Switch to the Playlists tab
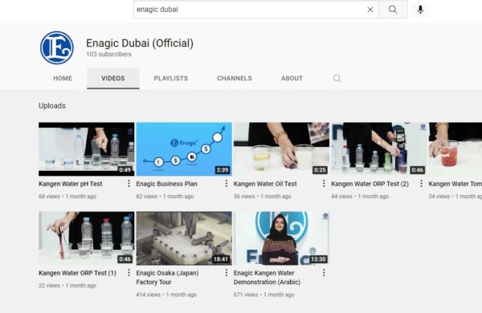The image size is (482, 313). (x=171, y=79)
